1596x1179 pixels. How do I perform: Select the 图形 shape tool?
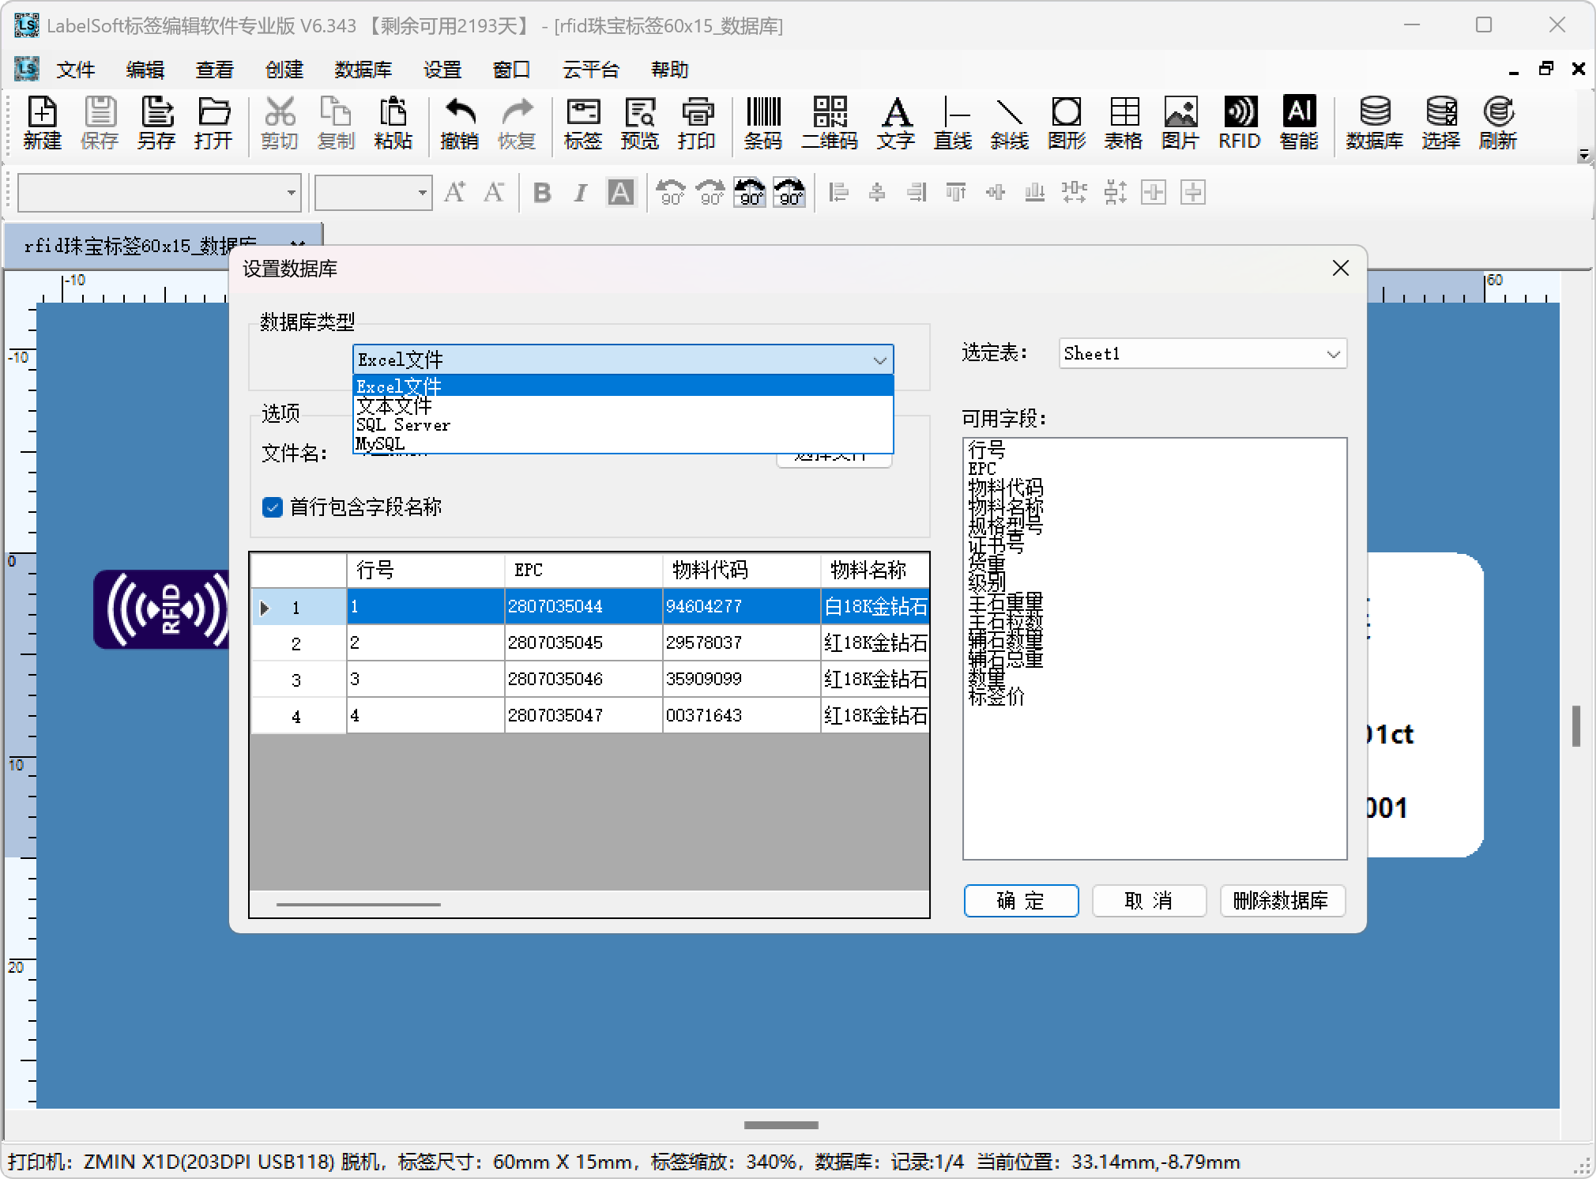click(x=1067, y=122)
